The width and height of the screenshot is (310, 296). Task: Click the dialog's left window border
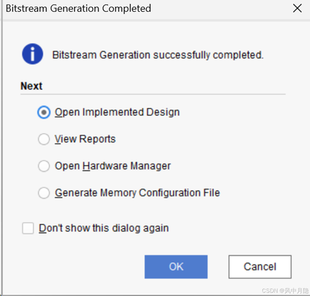click(x=2, y=148)
